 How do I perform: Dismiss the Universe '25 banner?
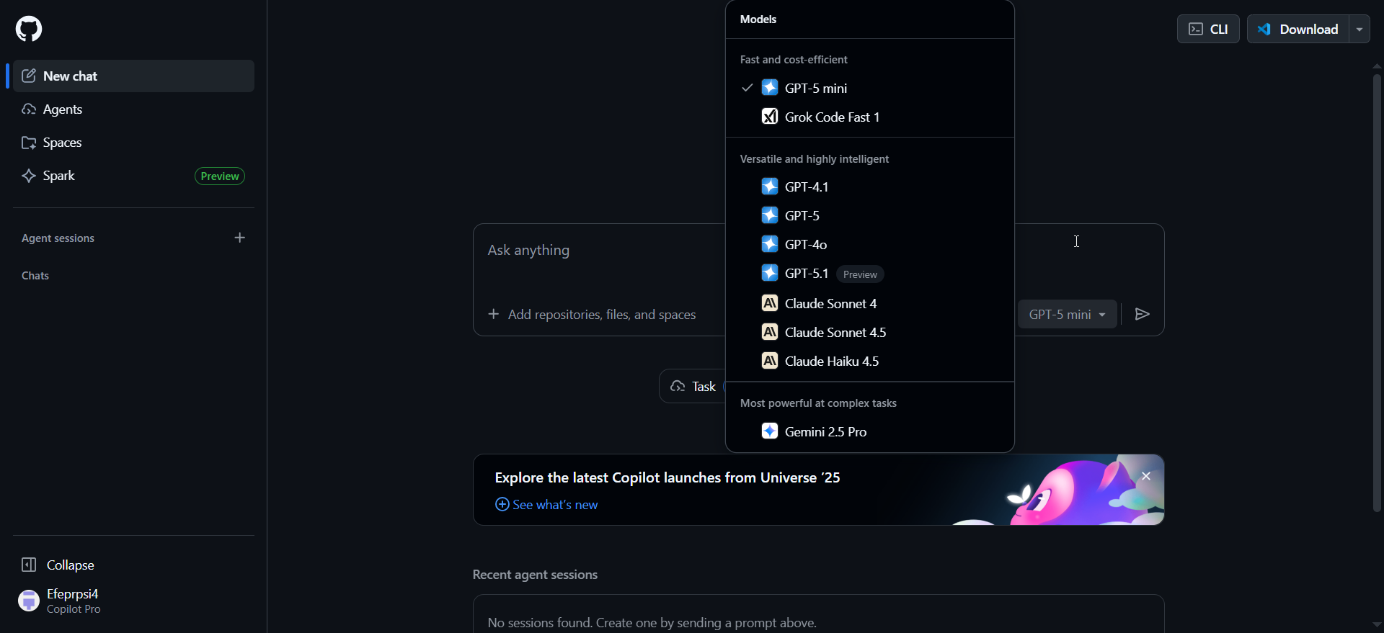(1146, 476)
